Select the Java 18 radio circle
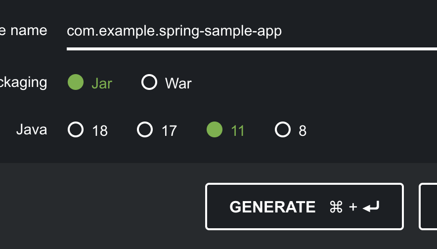The width and height of the screenshot is (437, 249). coord(76,130)
